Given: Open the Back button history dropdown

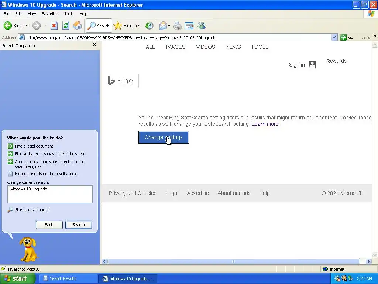Looking at the screenshot, I should pos(26,26).
